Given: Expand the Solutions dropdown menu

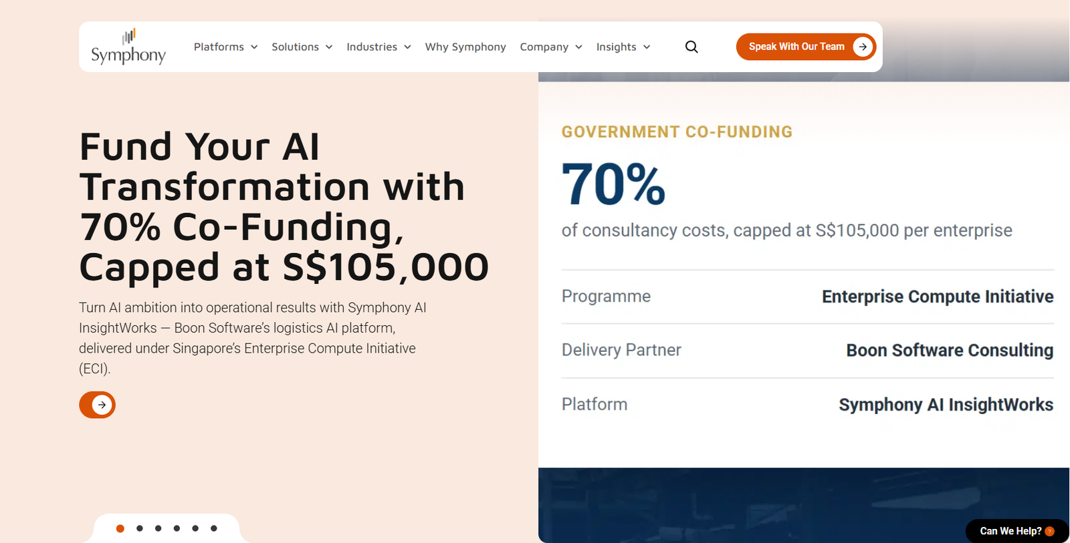Looking at the screenshot, I should tap(302, 47).
